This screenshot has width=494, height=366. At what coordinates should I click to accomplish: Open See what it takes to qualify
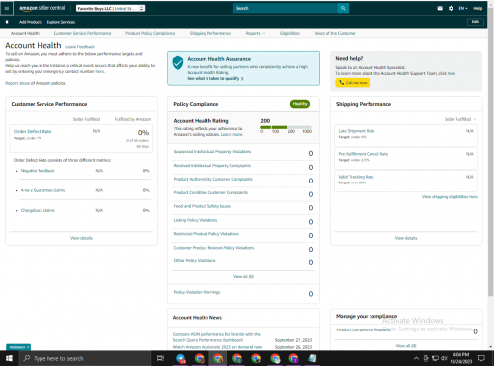click(215, 78)
